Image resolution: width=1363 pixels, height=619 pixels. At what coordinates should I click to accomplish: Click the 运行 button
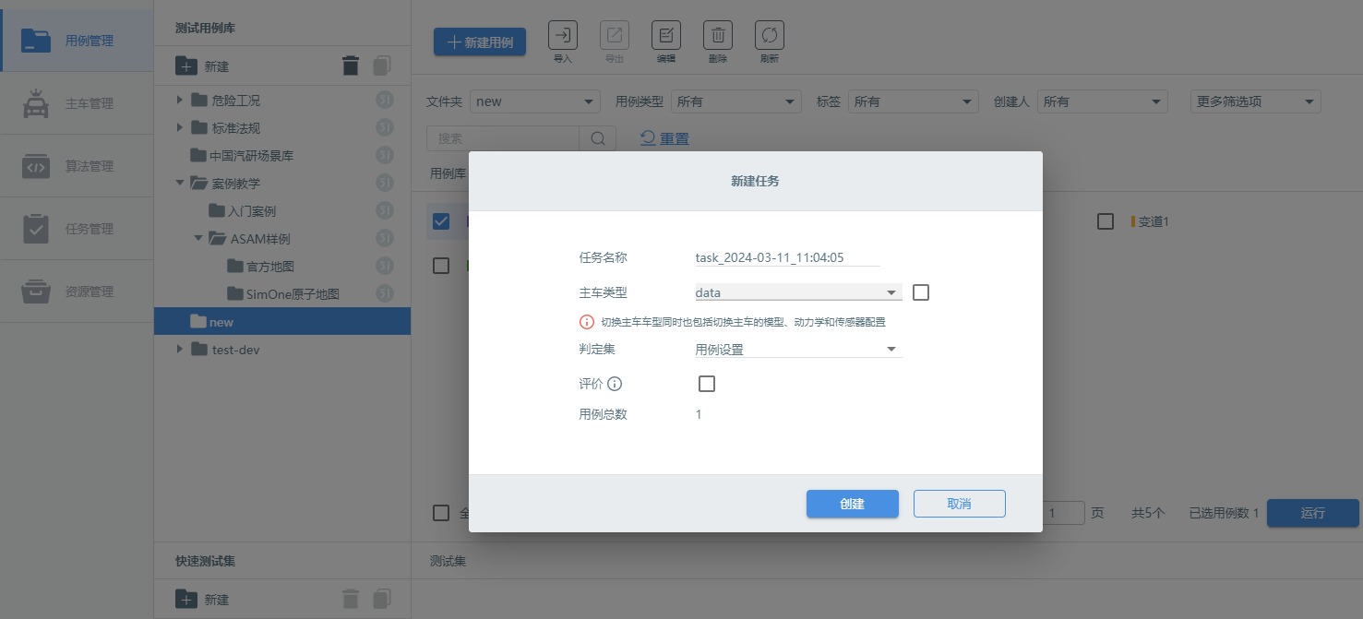[1313, 513]
